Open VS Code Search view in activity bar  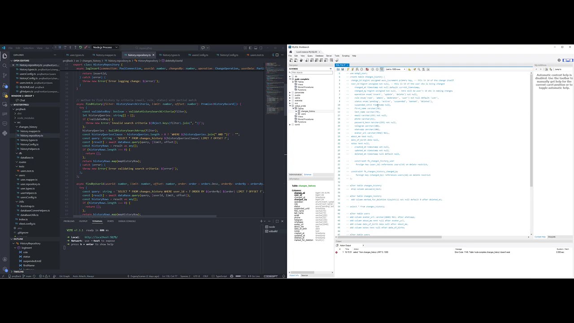pyautogui.click(x=4, y=65)
